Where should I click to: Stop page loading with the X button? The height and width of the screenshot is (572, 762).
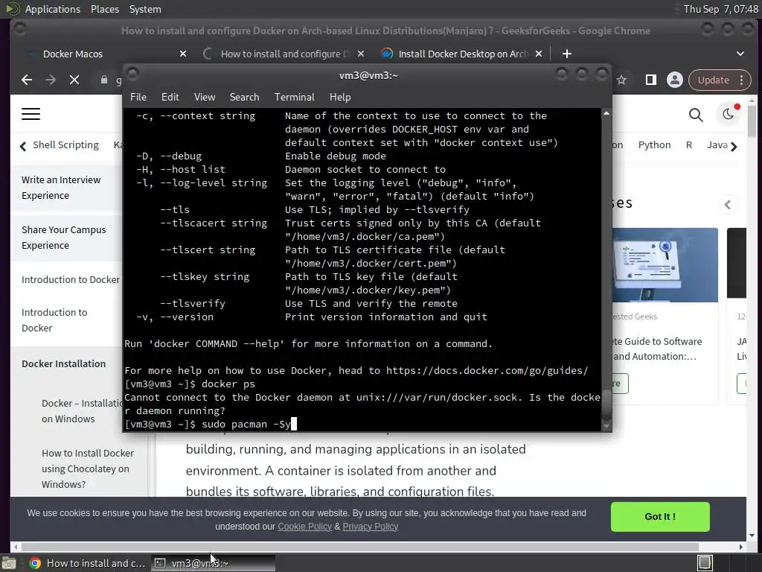pyautogui.click(x=74, y=80)
